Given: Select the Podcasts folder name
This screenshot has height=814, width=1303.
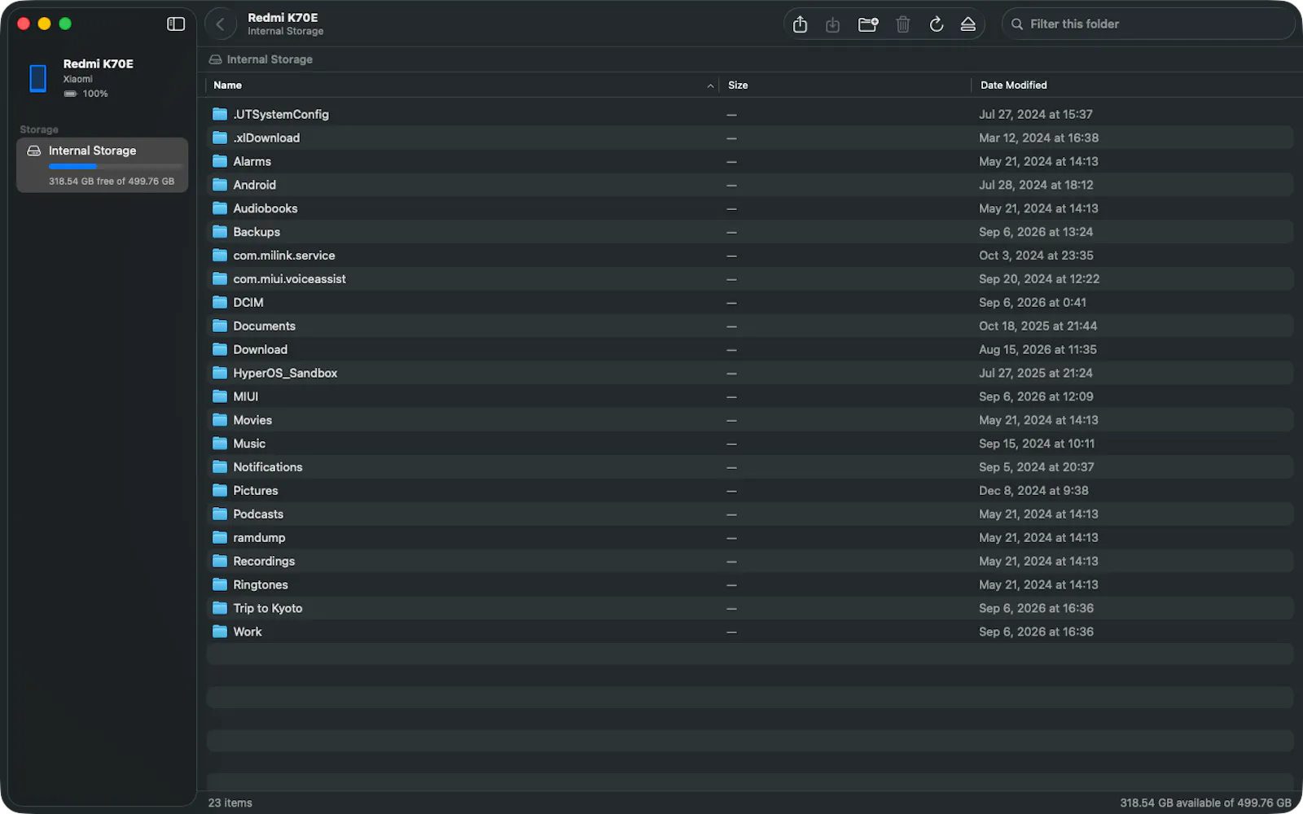Looking at the screenshot, I should coord(258,514).
